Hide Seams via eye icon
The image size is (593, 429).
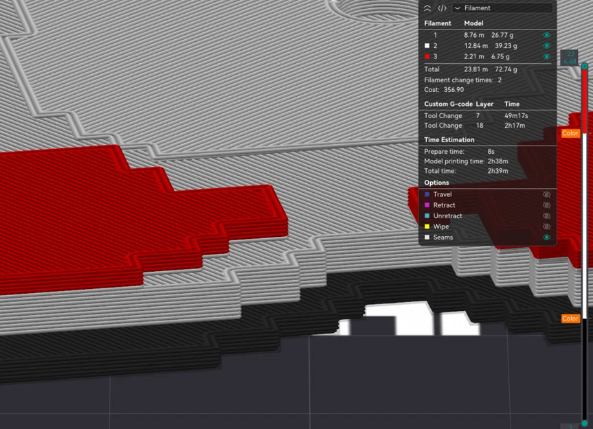546,237
